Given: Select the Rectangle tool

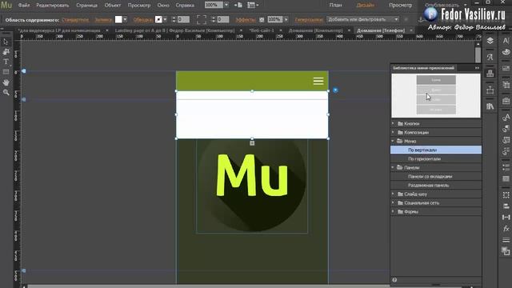Looking at the screenshot, I should click(x=6, y=72).
